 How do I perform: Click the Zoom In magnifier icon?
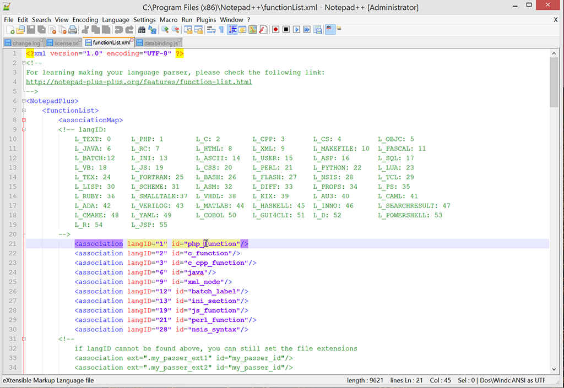click(x=165, y=30)
